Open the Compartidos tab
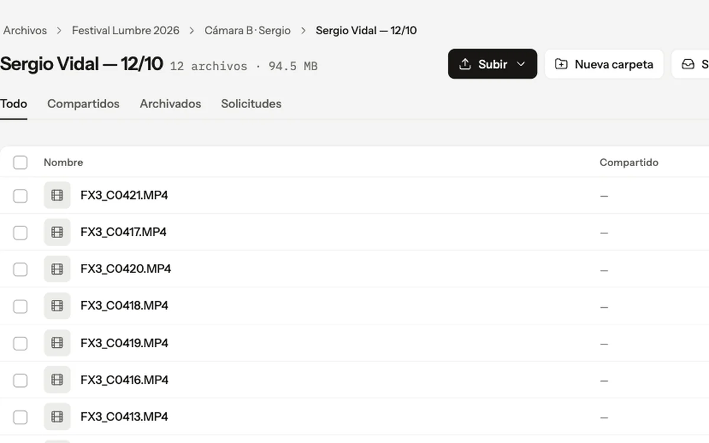709x443 pixels. [83, 104]
